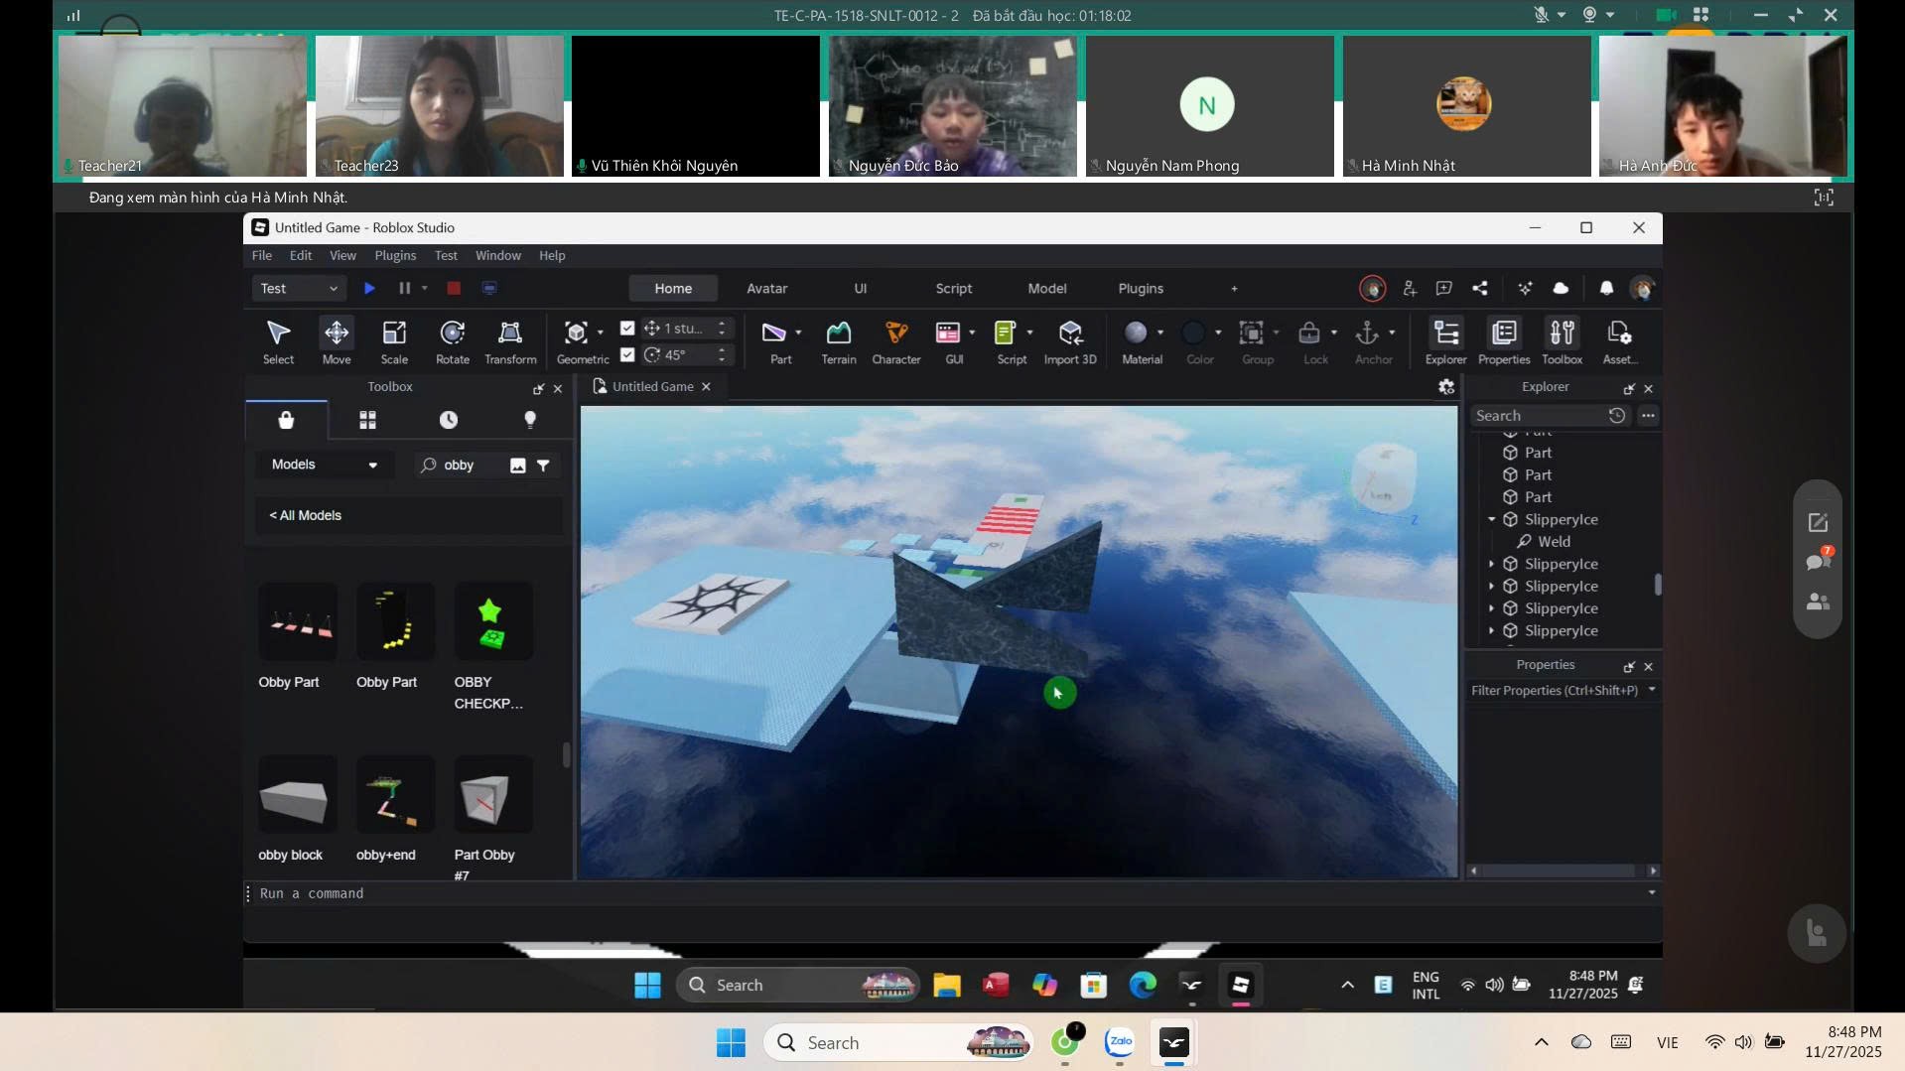Toggle the 45° rotation snap checkbox
The width and height of the screenshot is (1905, 1071).
pos(627,354)
